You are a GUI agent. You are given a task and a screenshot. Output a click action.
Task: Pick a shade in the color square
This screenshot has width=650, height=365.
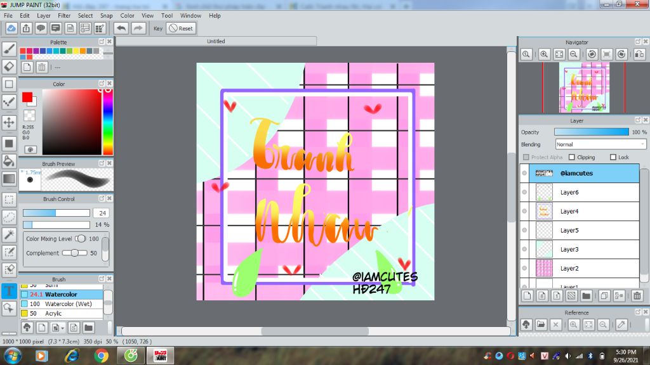72,122
